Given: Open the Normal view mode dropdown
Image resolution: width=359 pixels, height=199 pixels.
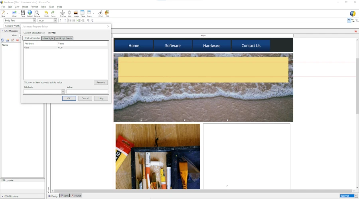Looking at the screenshot, I should pos(356,196).
